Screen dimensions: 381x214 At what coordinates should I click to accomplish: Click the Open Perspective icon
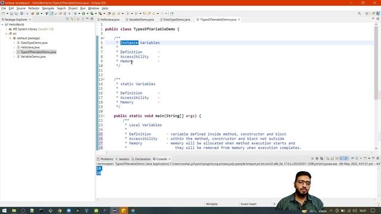(367, 14)
